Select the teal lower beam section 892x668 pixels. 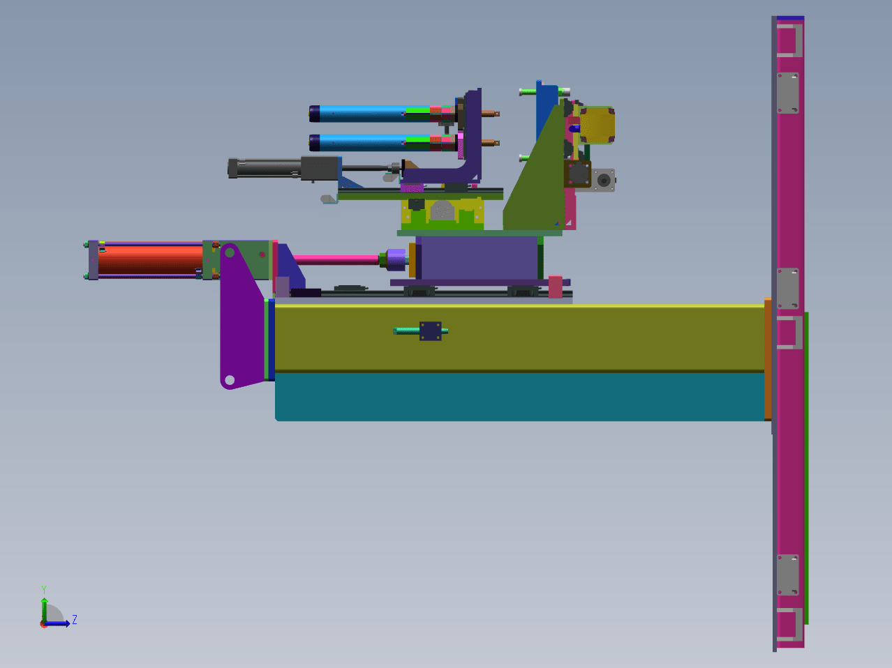[x=520, y=397]
